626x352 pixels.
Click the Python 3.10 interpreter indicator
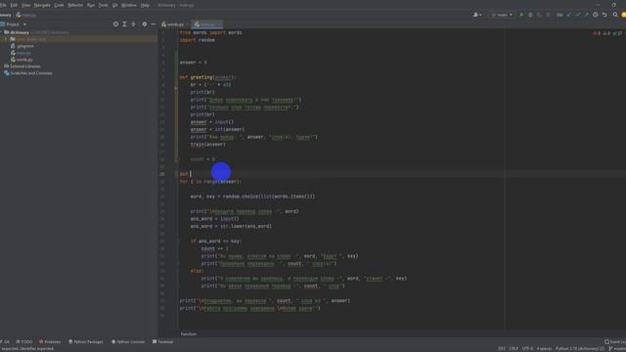click(580, 348)
